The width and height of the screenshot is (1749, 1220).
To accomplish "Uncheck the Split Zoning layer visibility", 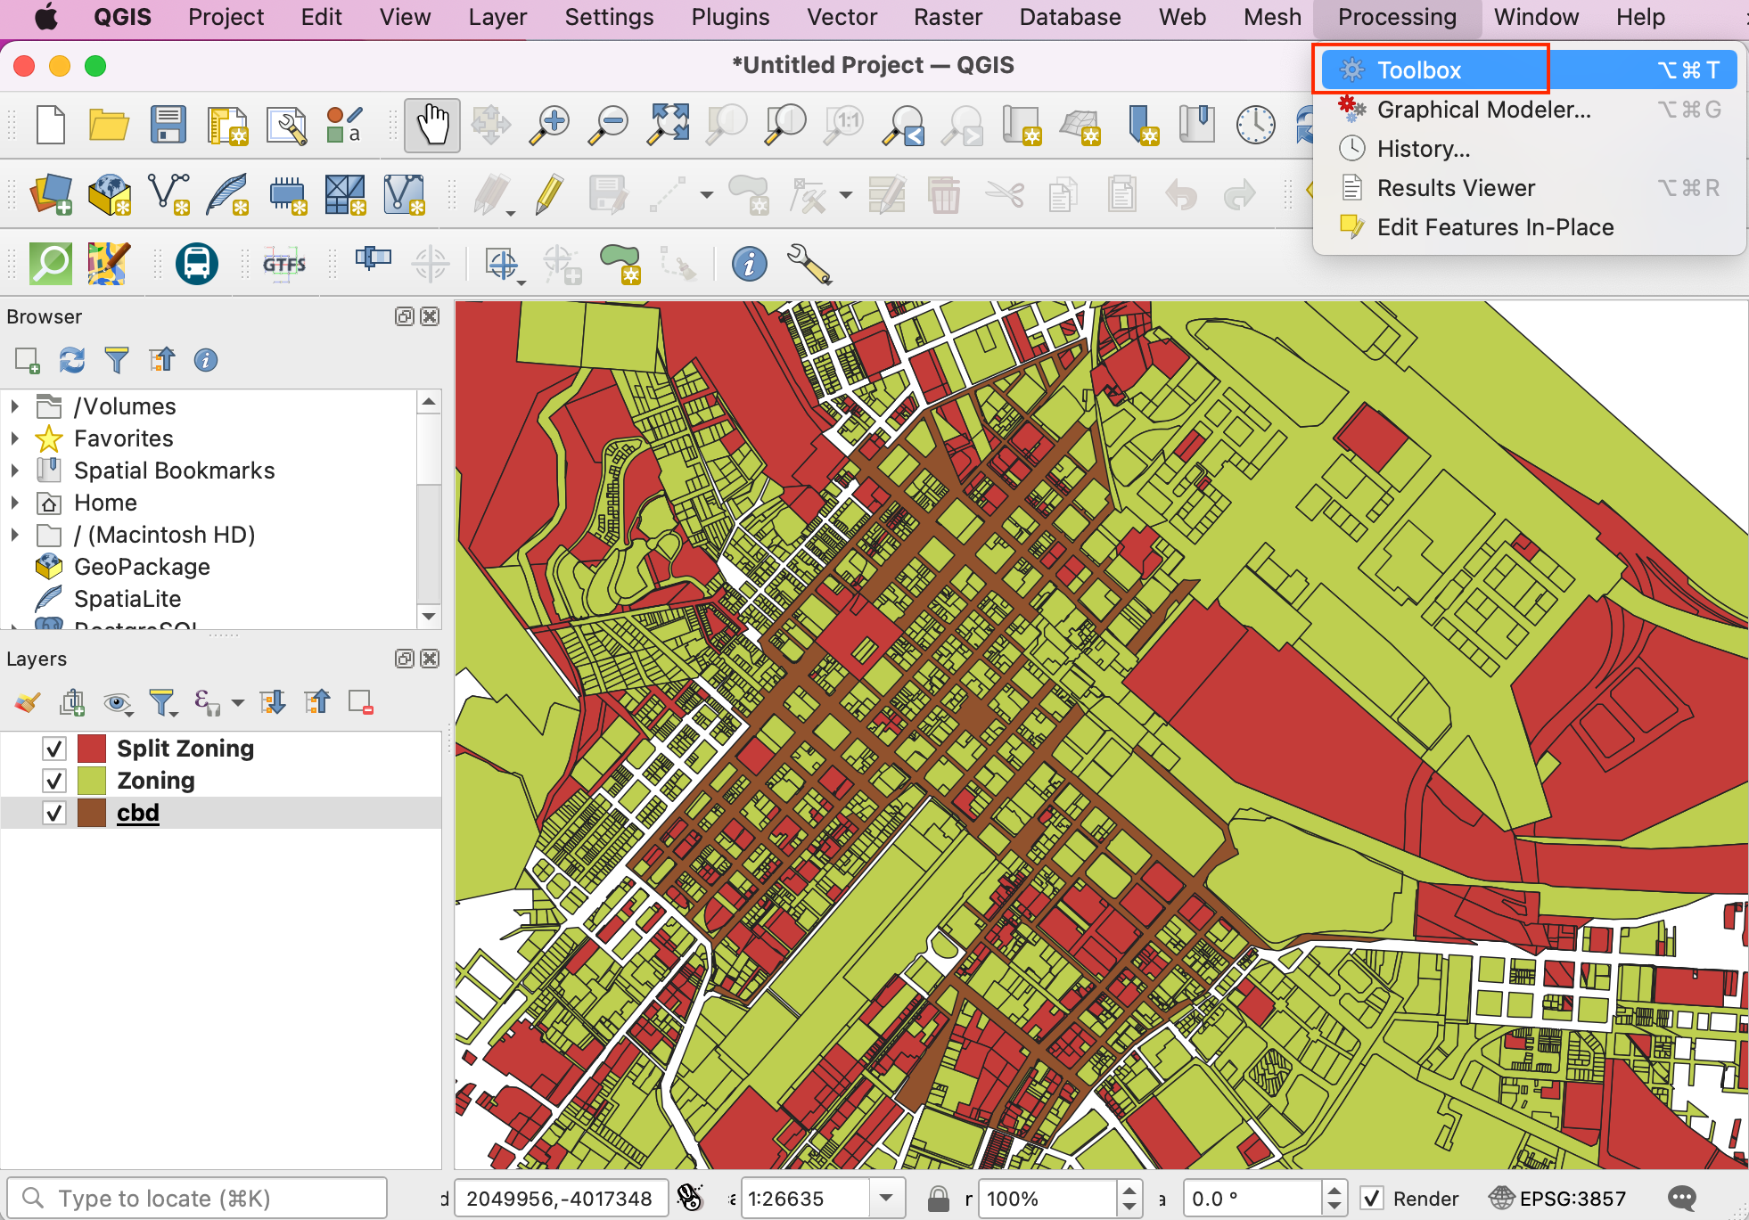I will pos(54,749).
